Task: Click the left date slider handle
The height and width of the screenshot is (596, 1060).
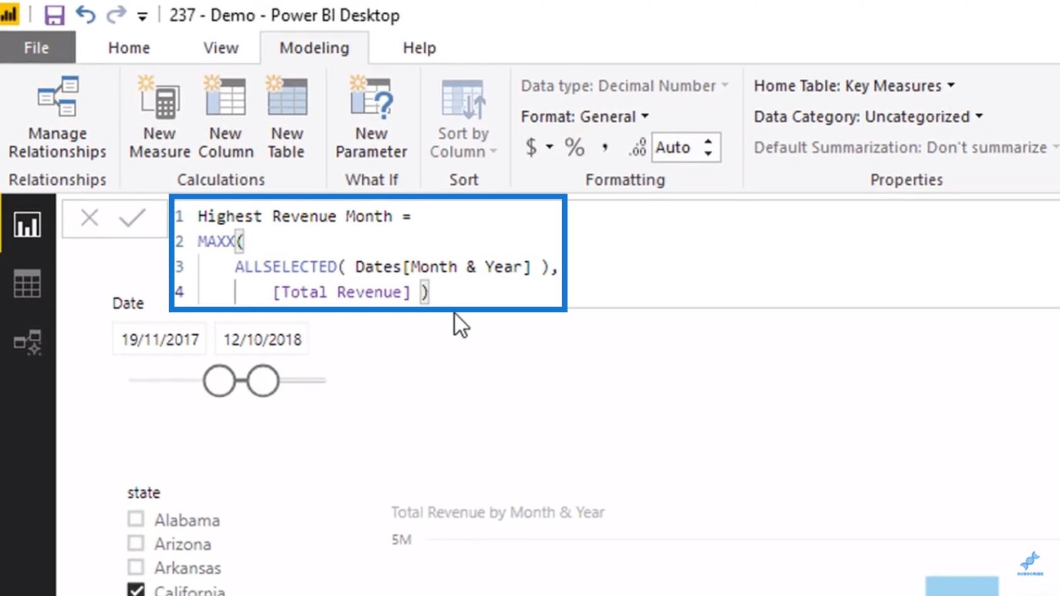Action: pos(219,380)
